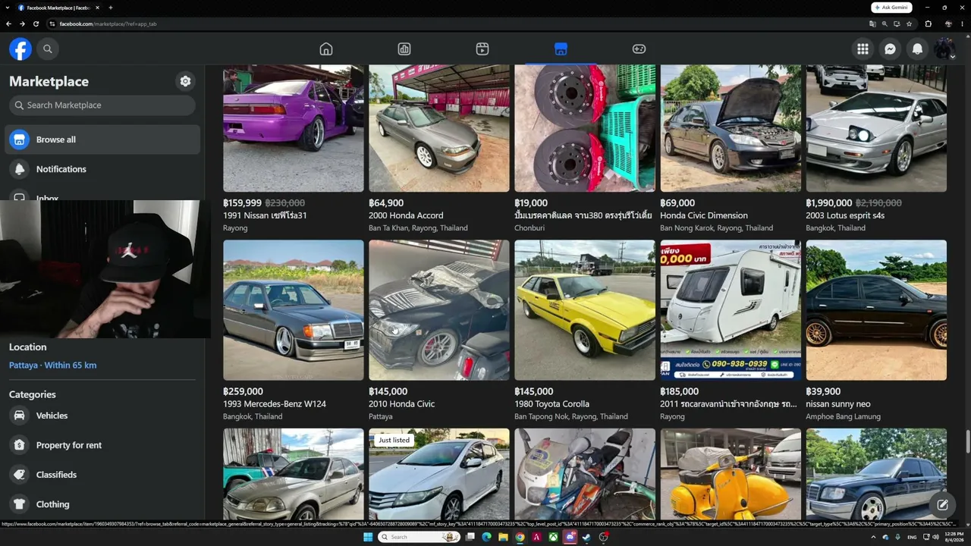Change location Pattaya · Within 65 km
971x546 pixels.
coord(52,366)
